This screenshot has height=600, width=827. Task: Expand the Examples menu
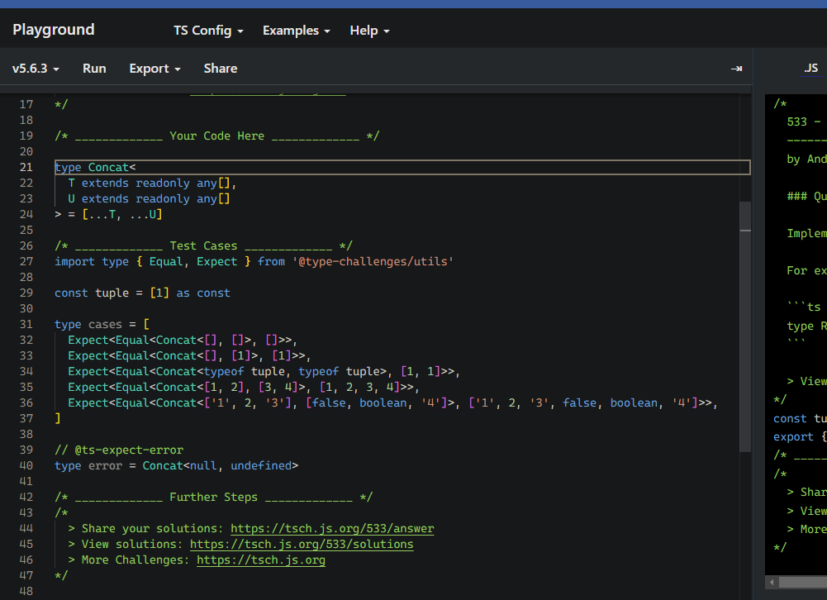coord(296,31)
